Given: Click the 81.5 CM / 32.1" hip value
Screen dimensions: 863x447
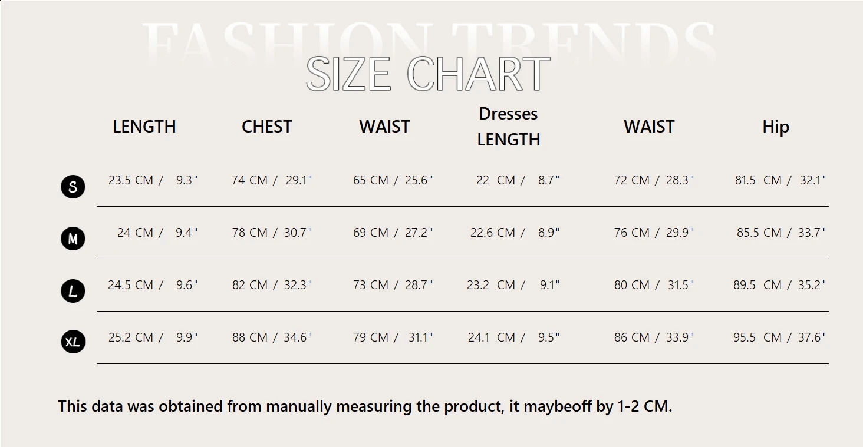Looking at the screenshot, I should pyautogui.click(x=780, y=180).
